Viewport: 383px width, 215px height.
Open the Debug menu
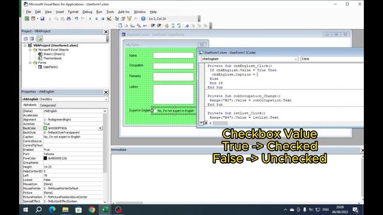pyautogui.click(x=87, y=12)
